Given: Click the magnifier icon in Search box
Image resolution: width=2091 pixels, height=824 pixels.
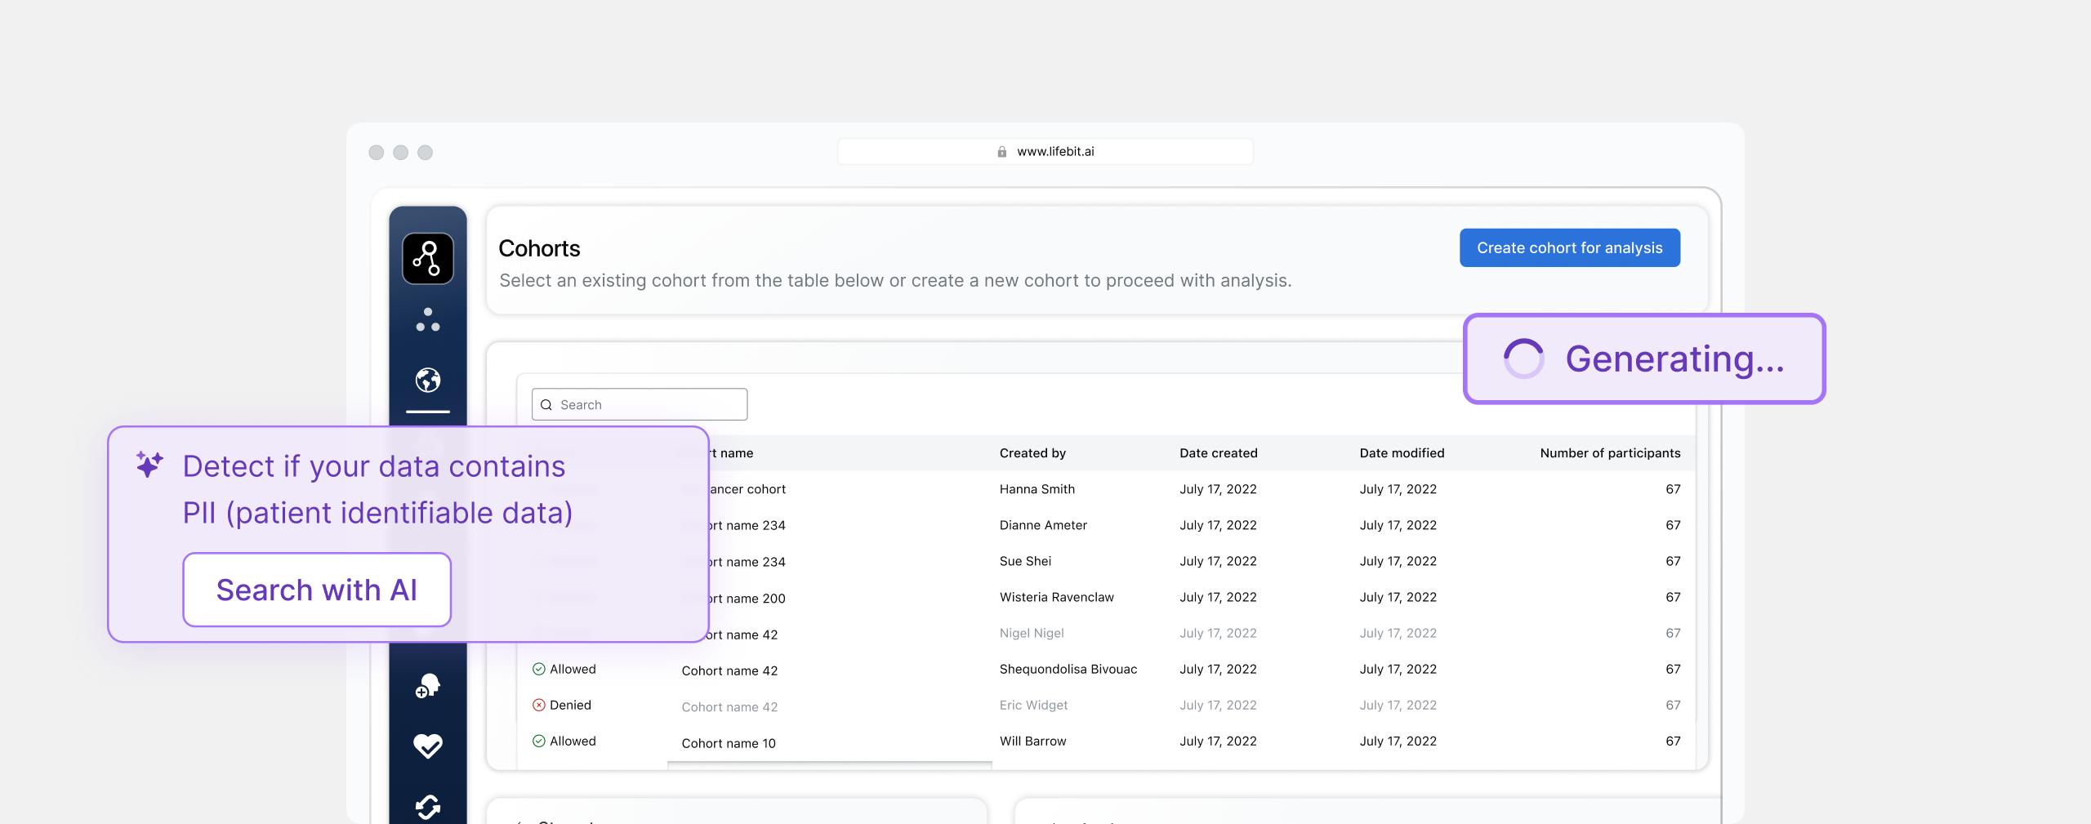Looking at the screenshot, I should pos(546,405).
